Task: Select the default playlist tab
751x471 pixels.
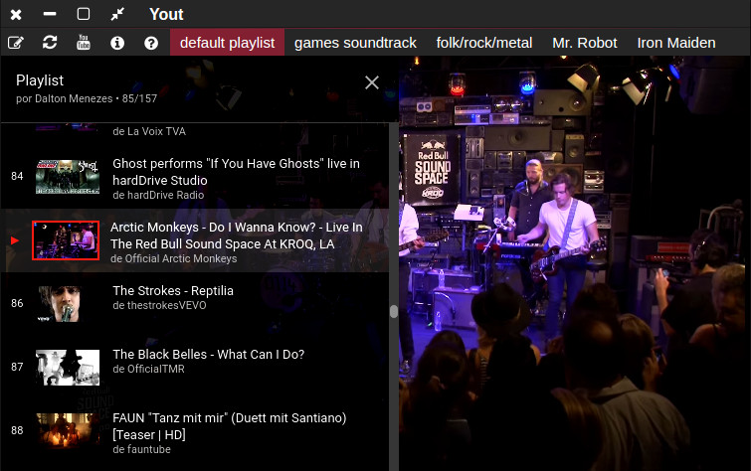Action: coord(227,43)
